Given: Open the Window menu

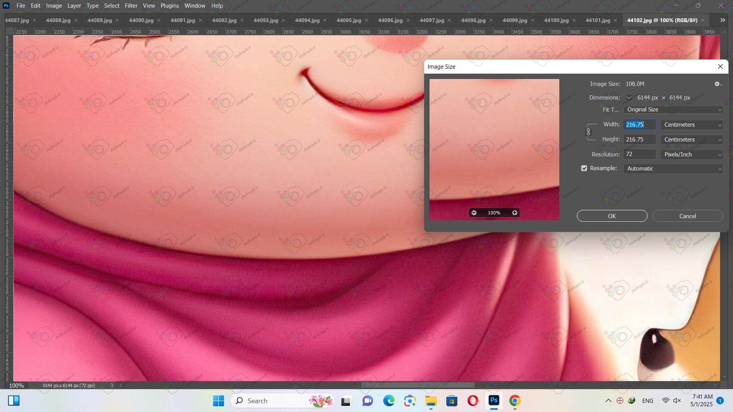Looking at the screenshot, I should (195, 6).
